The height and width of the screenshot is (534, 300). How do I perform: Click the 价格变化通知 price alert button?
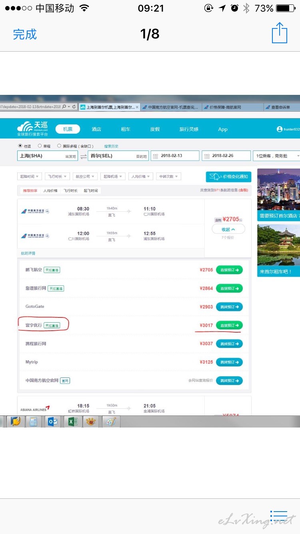(x=229, y=177)
